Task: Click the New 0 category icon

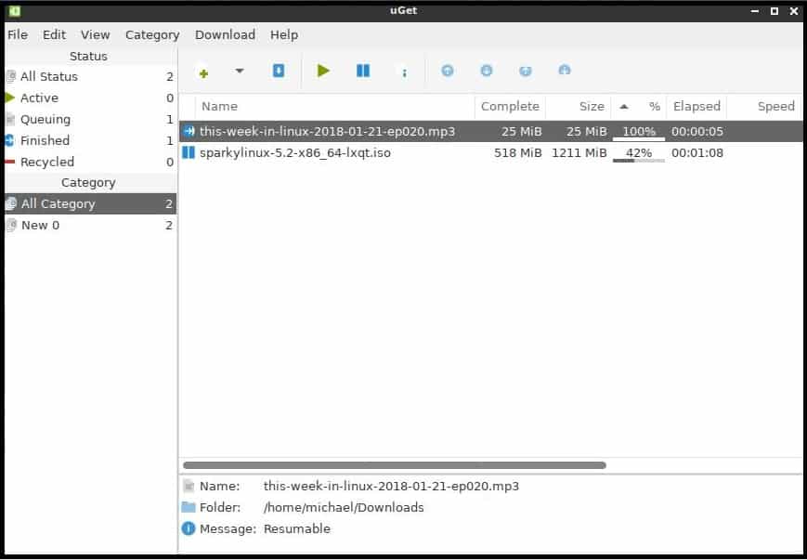Action: tap(11, 226)
